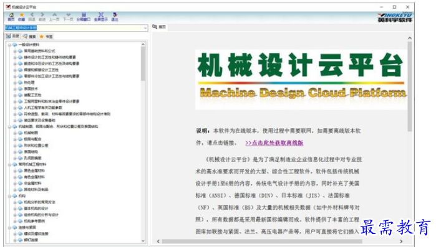Select tree item 机构分析的常用方法

[x=39, y=202]
